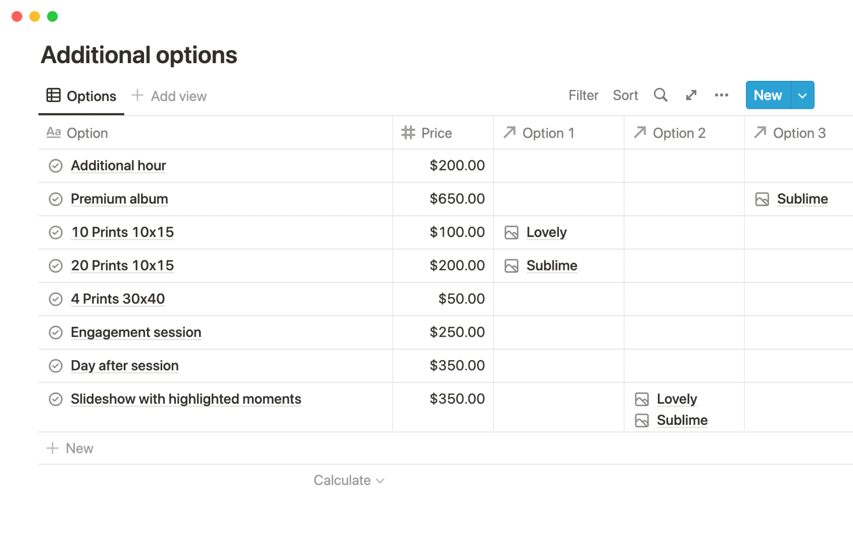Click the Lovely page icon in 10 Prints row
The image size is (853, 533).
(511, 232)
